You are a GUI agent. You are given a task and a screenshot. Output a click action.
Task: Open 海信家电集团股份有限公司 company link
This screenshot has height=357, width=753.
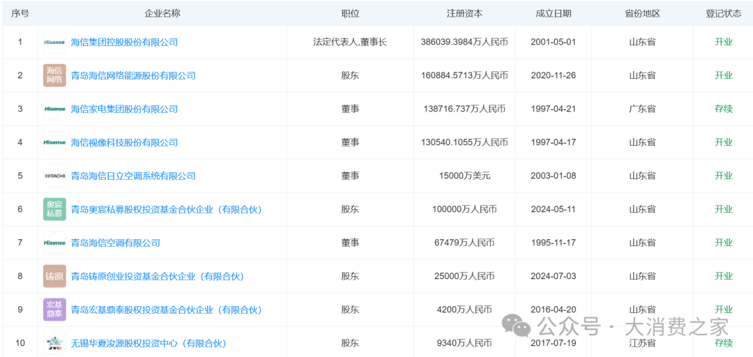click(124, 109)
